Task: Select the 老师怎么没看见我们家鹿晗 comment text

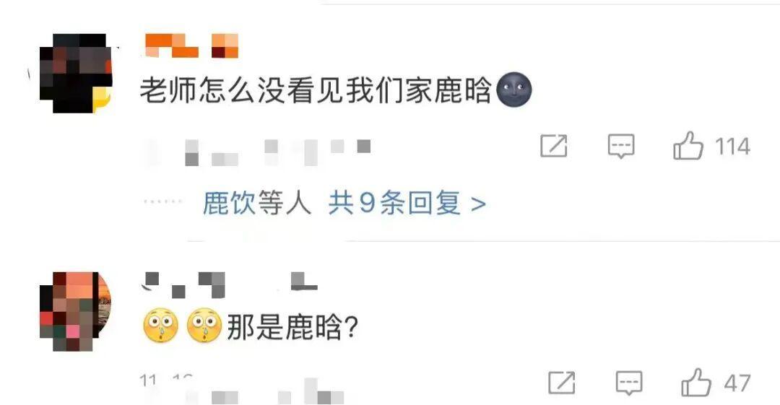Action: 316,90
